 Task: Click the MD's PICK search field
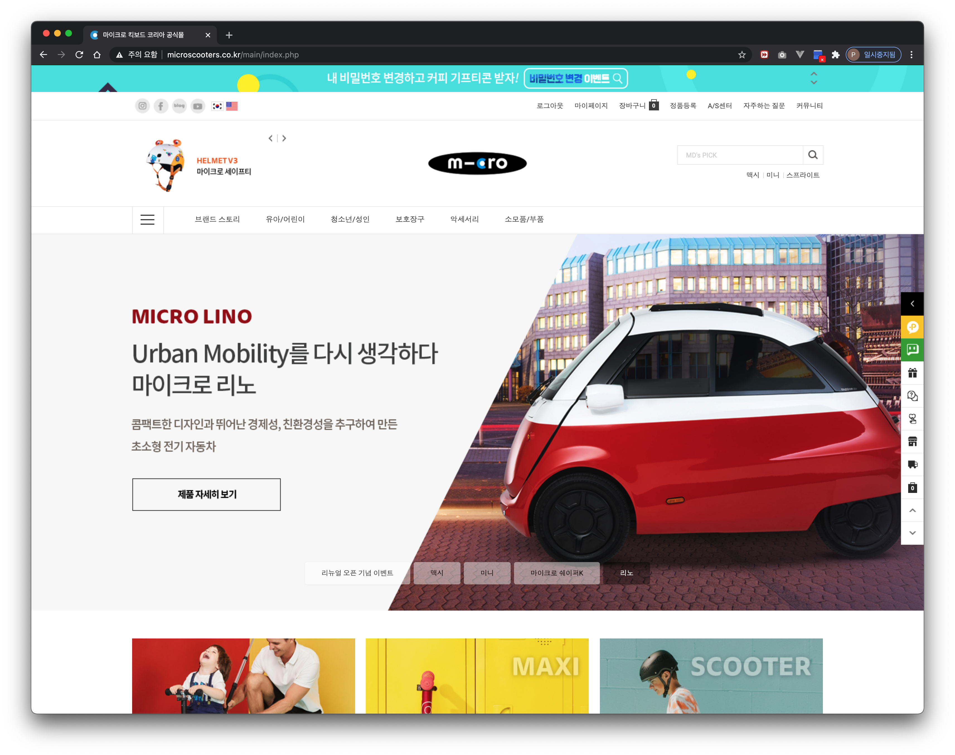click(x=740, y=155)
